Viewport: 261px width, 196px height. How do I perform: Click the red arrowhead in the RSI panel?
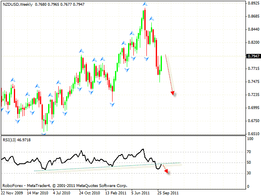pyautogui.click(x=166, y=171)
